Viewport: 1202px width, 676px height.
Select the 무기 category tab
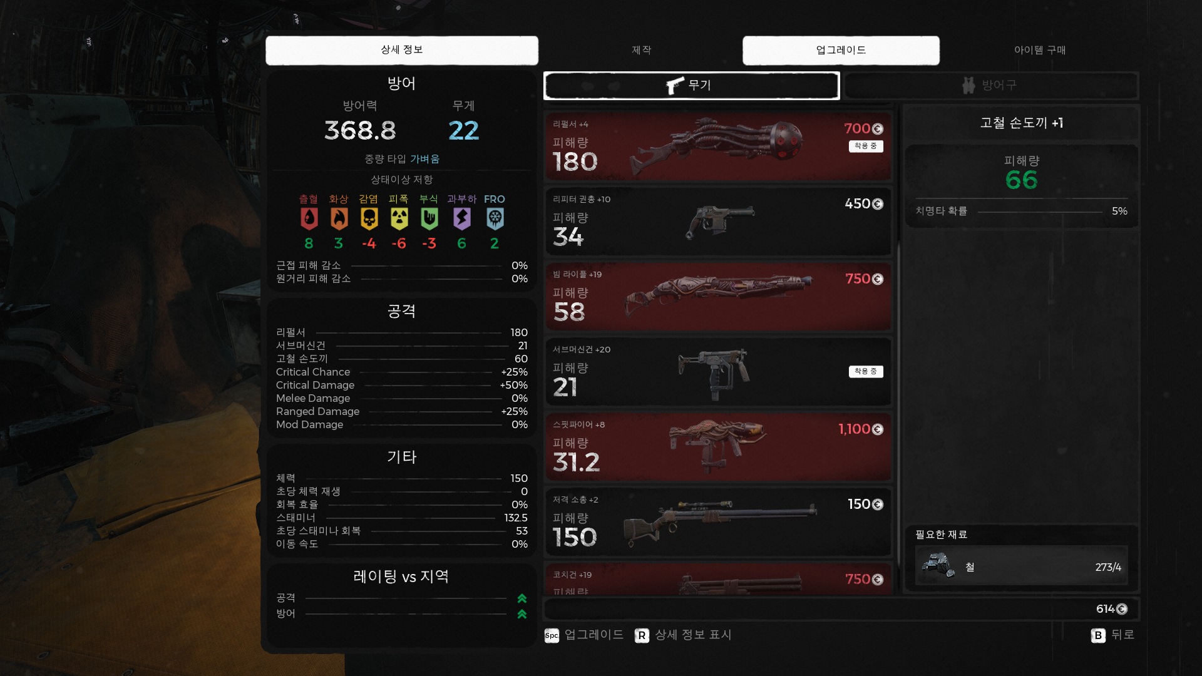[x=691, y=85]
